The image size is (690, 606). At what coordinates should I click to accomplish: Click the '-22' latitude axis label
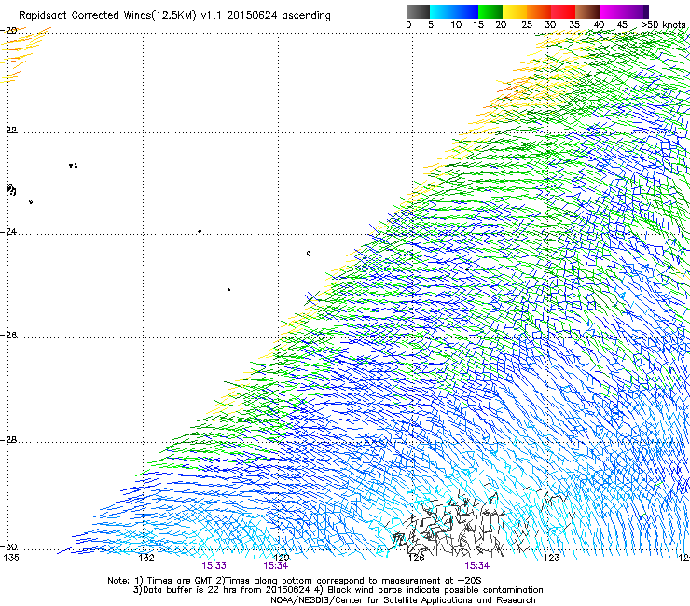point(8,131)
